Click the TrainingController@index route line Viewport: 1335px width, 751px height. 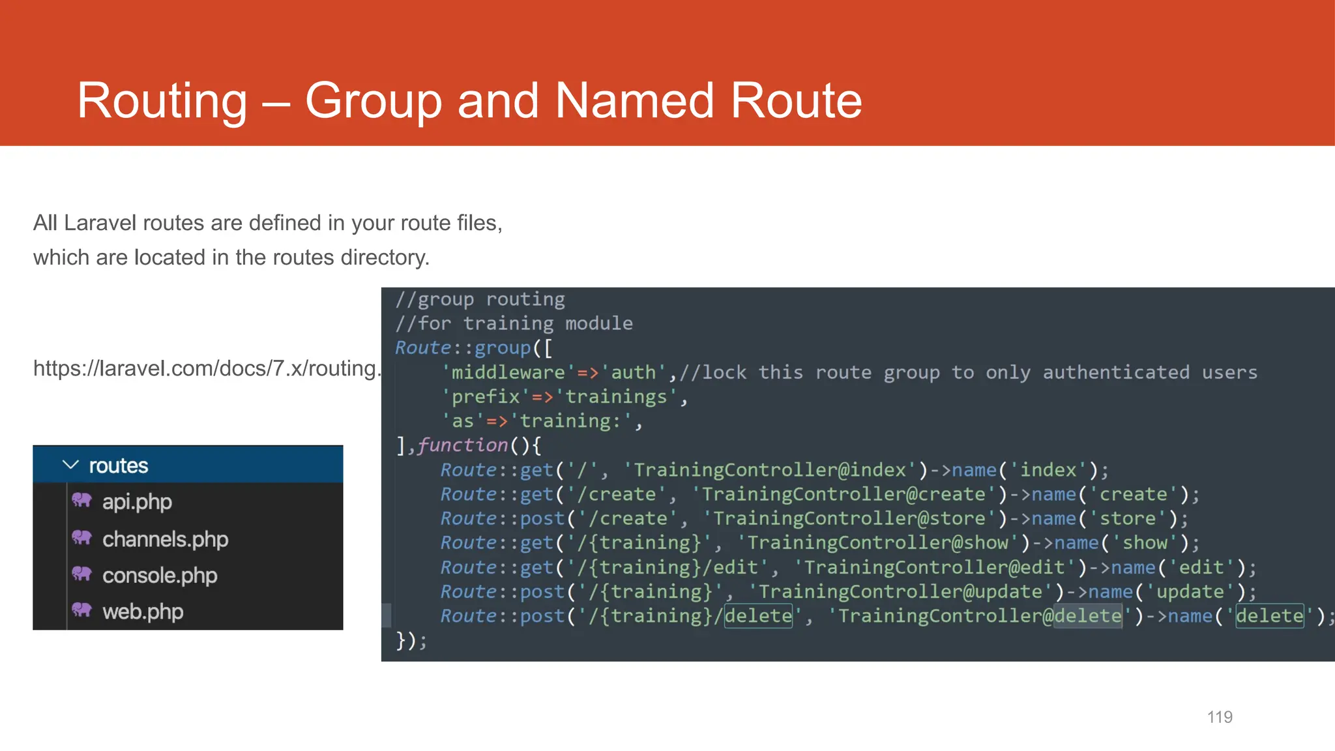click(774, 470)
